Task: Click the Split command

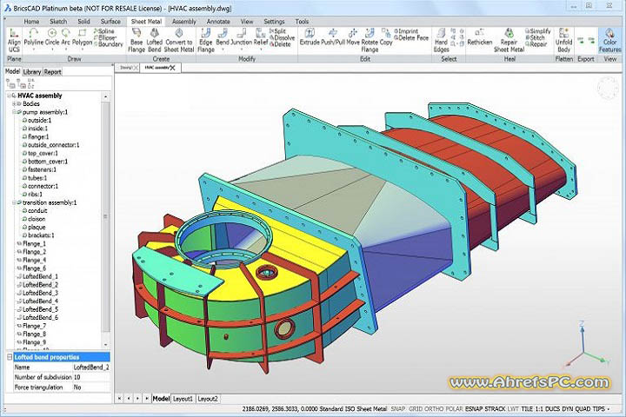Action: pyautogui.click(x=278, y=30)
